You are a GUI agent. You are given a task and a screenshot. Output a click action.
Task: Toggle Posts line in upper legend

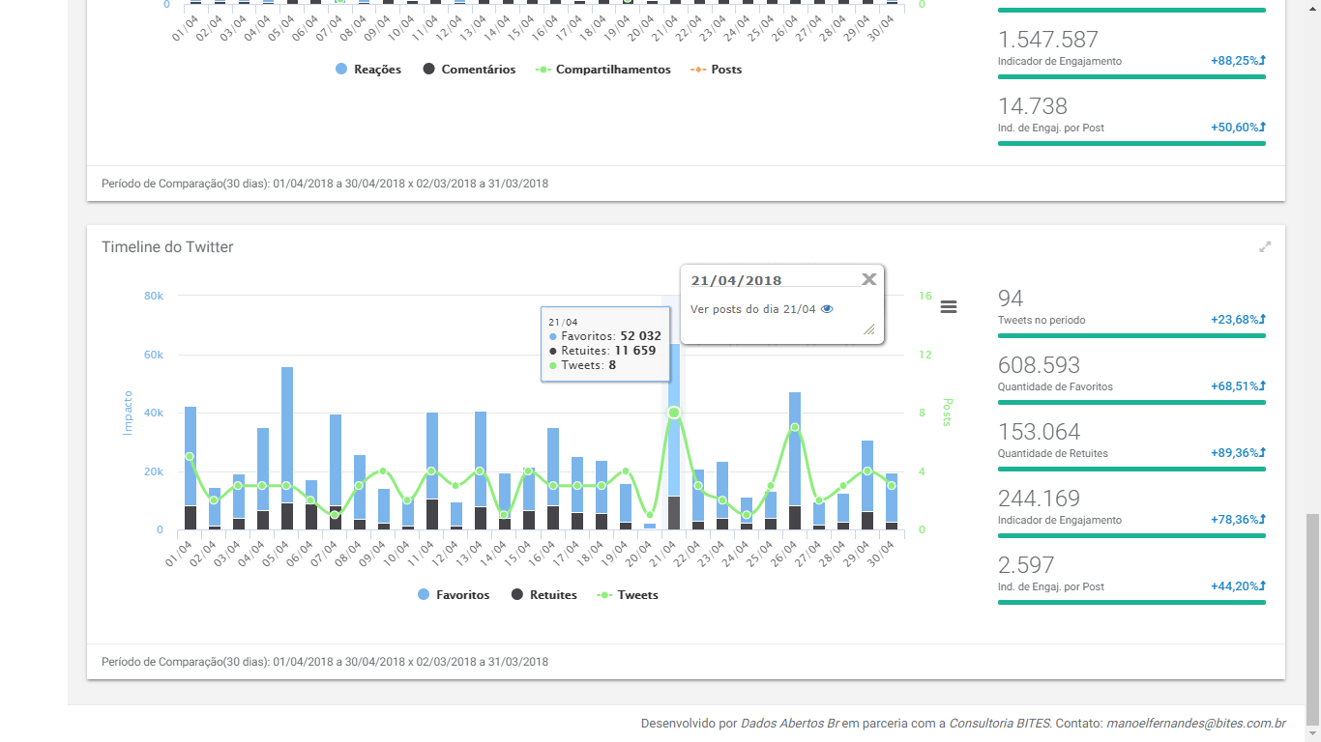pos(717,70)
